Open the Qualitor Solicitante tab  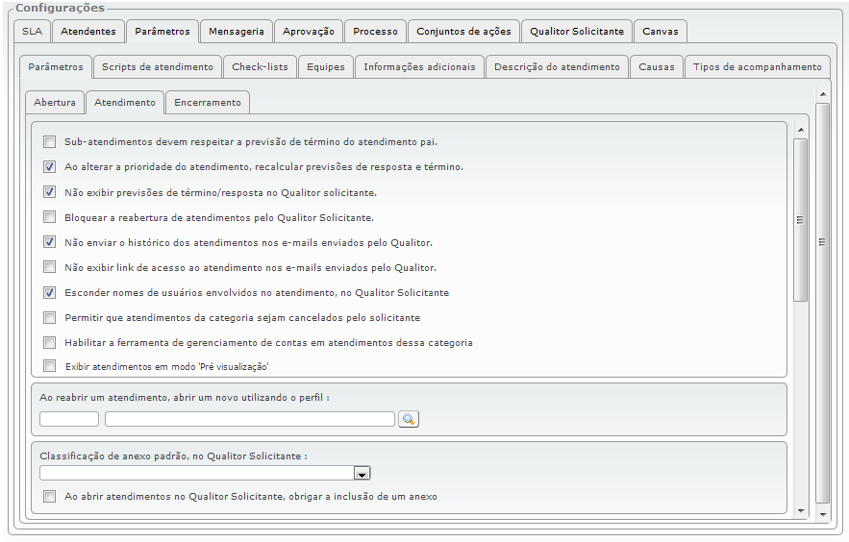577,32
